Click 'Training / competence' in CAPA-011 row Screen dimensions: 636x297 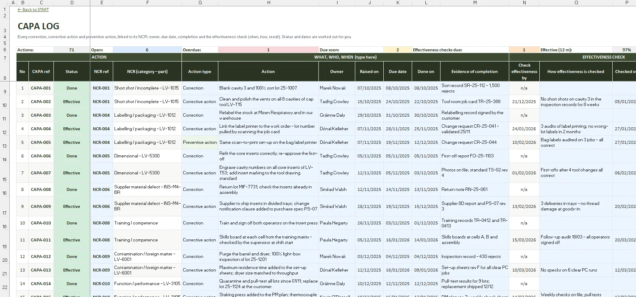pyautogui.click(x=147, y=240)
